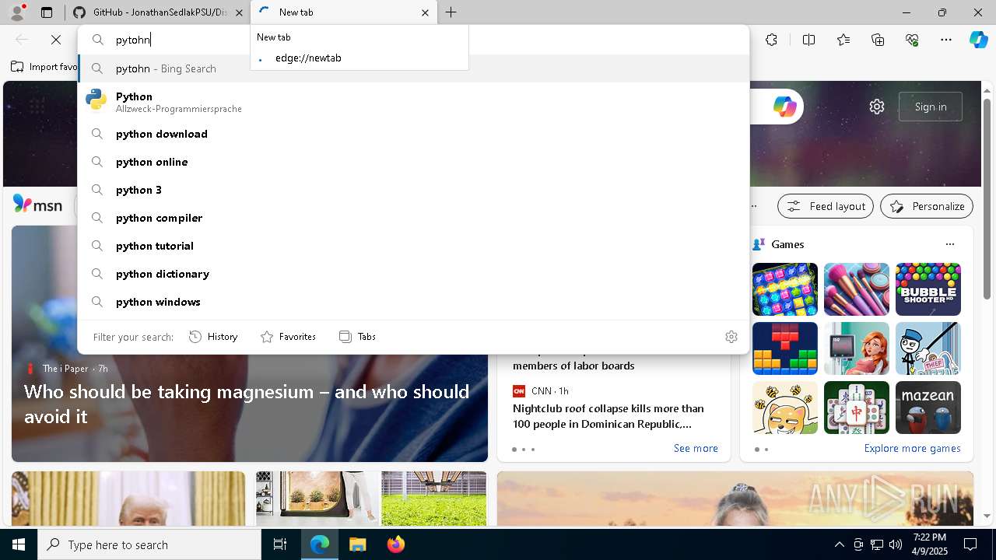Open the Import favorites bookmark

pyautogui.click(x=44, y=67)
